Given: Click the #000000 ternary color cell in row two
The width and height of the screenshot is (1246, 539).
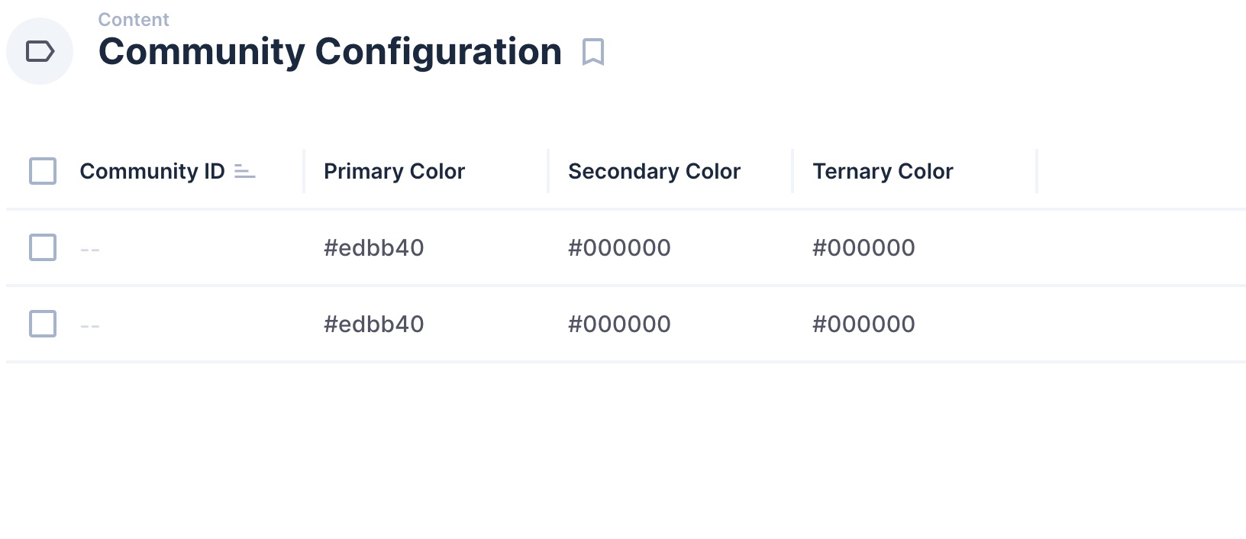Looking at the screenshot, I should pyautogui.click(x=863, y=324).
